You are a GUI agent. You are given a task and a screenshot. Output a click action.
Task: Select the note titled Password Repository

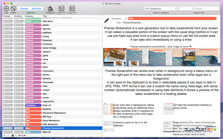pos(52,113)
